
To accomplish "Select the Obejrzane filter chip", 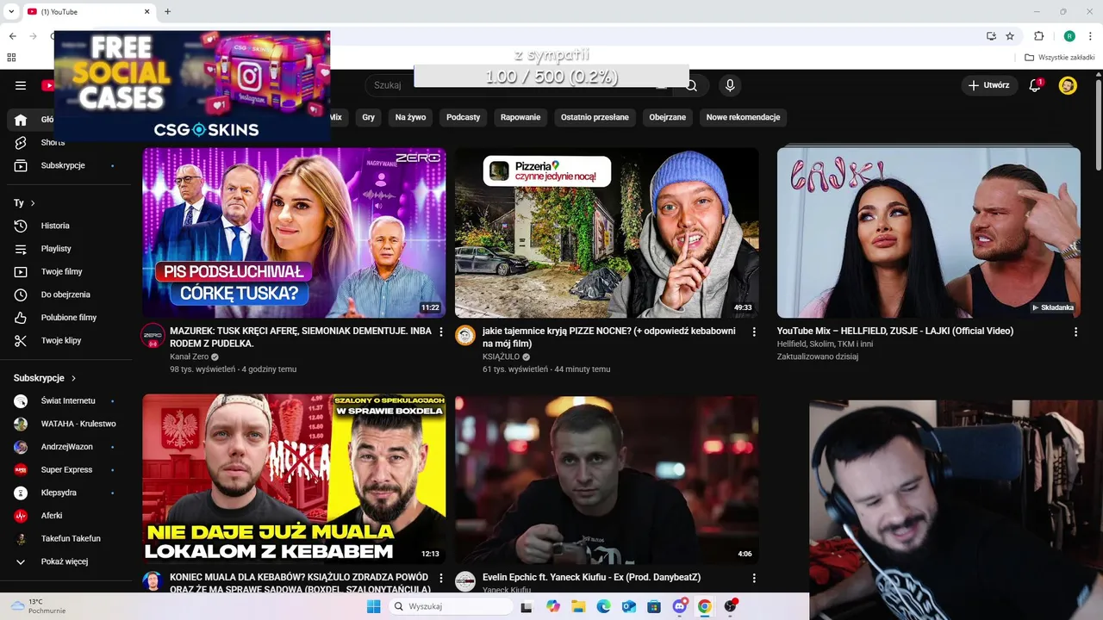I will (668, 117).
